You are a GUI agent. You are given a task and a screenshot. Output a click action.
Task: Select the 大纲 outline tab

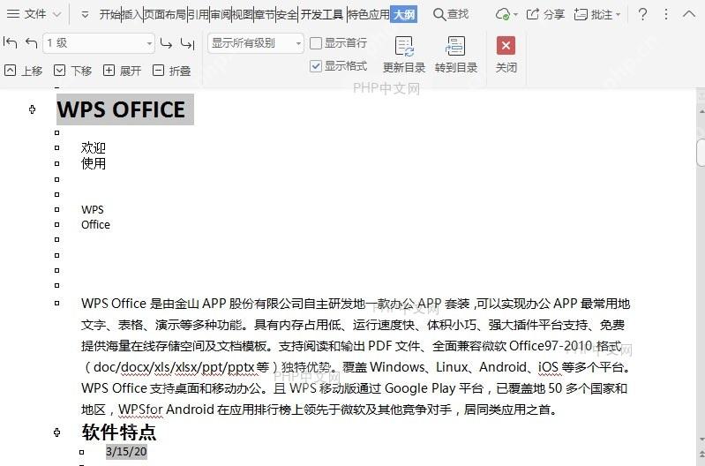click(x=404, y=14)
